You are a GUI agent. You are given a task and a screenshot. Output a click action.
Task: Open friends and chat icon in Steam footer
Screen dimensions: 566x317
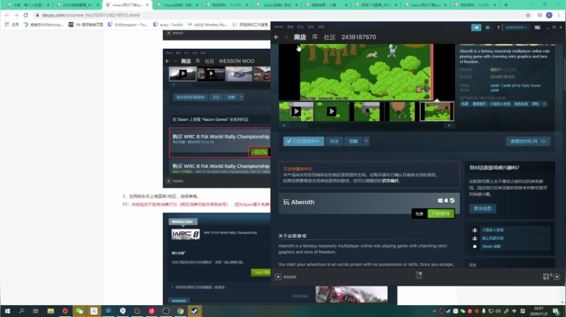pos(557,277)
